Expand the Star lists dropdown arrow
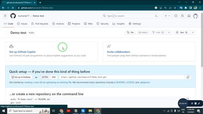203x114 pixels. click(193, 32)
